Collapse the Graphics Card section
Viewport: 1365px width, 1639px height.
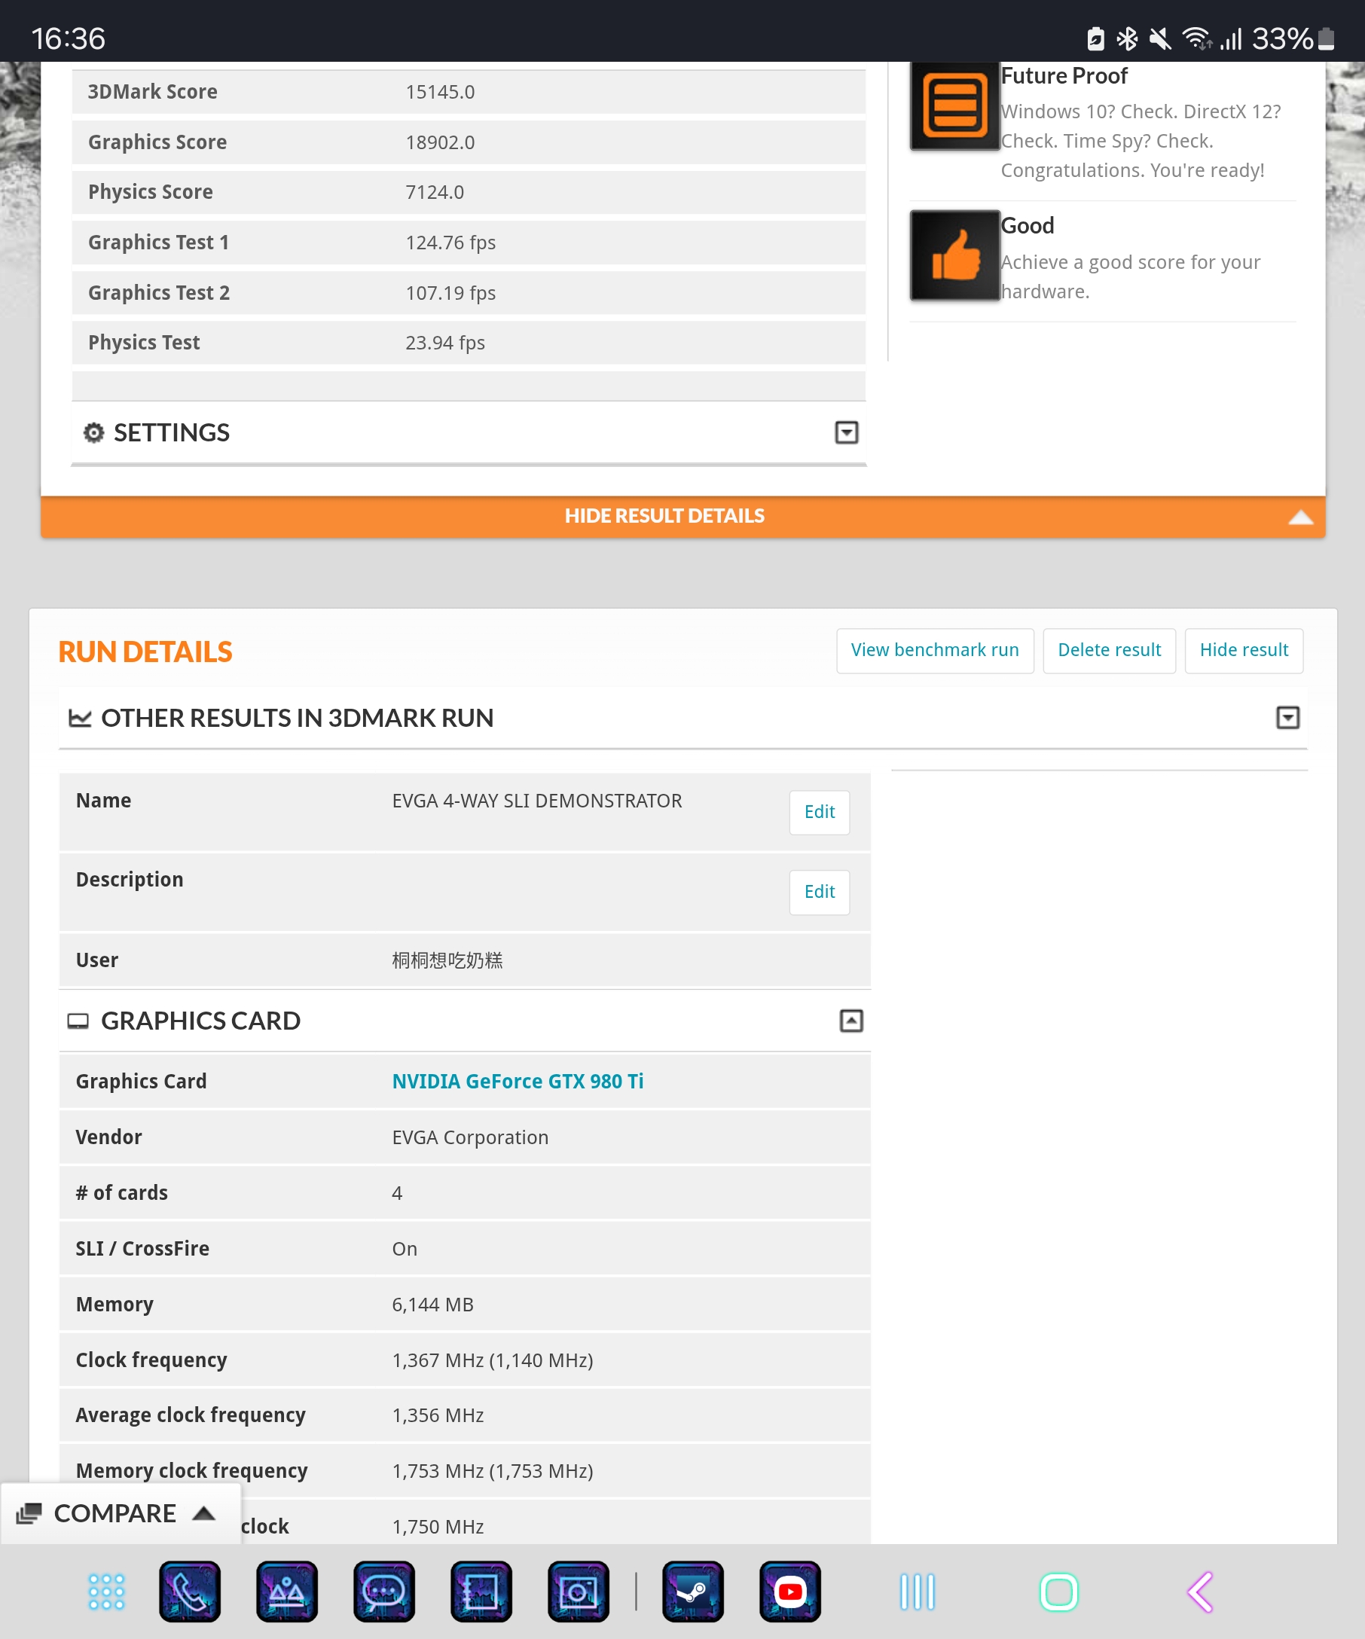(x=850, y=1021)
